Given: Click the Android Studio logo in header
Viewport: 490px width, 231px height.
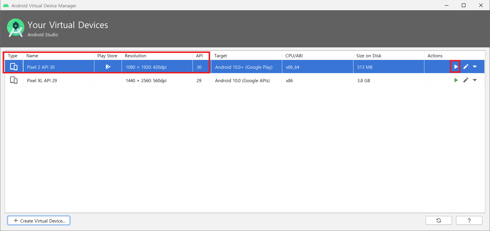Looking at the screenshot, I should tap(16, 28).
